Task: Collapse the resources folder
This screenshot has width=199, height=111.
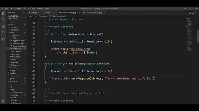Action: pyautogui.click(x=13, y=81)
